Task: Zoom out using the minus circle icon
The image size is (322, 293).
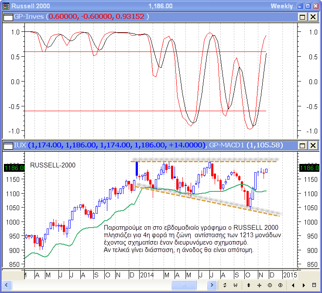Action: click(x=270, y=285)
